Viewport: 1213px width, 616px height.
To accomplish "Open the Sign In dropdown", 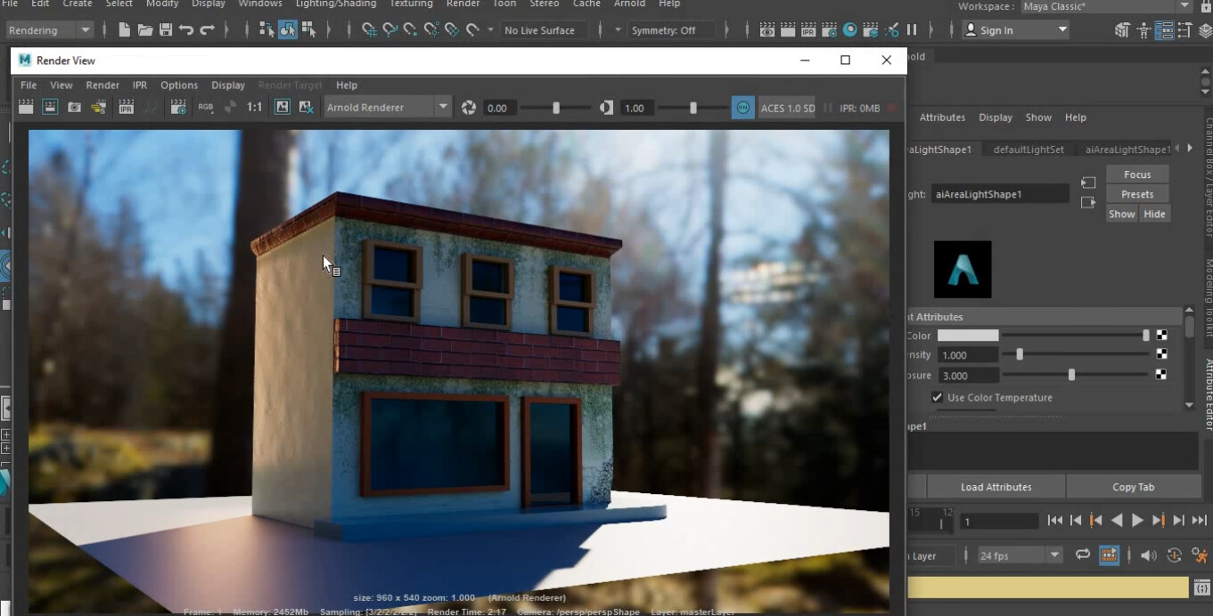I will [x=1016, y=30].
